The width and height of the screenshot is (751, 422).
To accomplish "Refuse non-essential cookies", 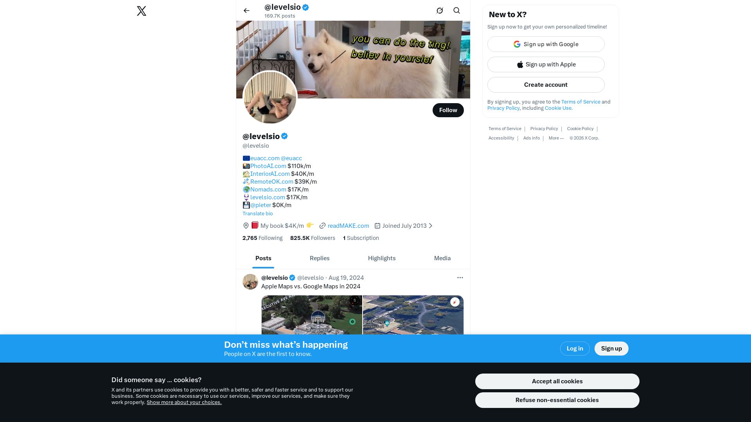I will click(x=557, y=400).
